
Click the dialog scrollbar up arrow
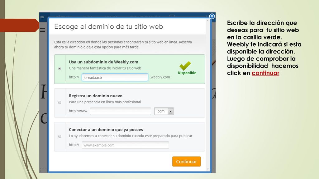[208, 21]
